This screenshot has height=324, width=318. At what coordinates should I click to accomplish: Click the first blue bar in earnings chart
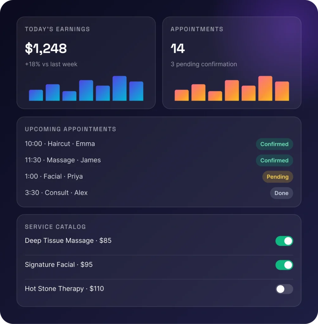pyautogui.click(x=36, y=95)
